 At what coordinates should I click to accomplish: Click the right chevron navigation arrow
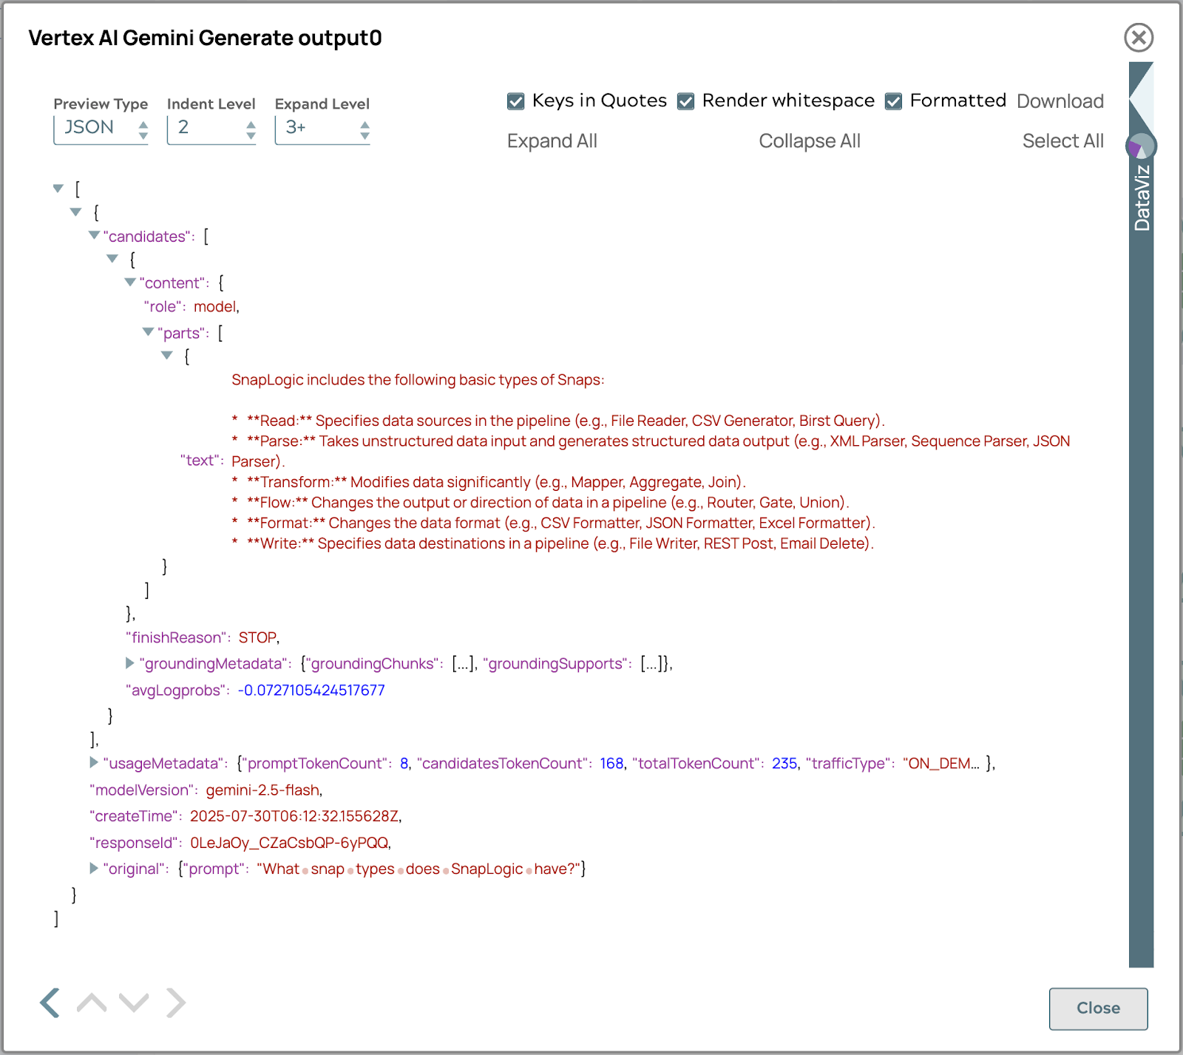[176, 1003]
